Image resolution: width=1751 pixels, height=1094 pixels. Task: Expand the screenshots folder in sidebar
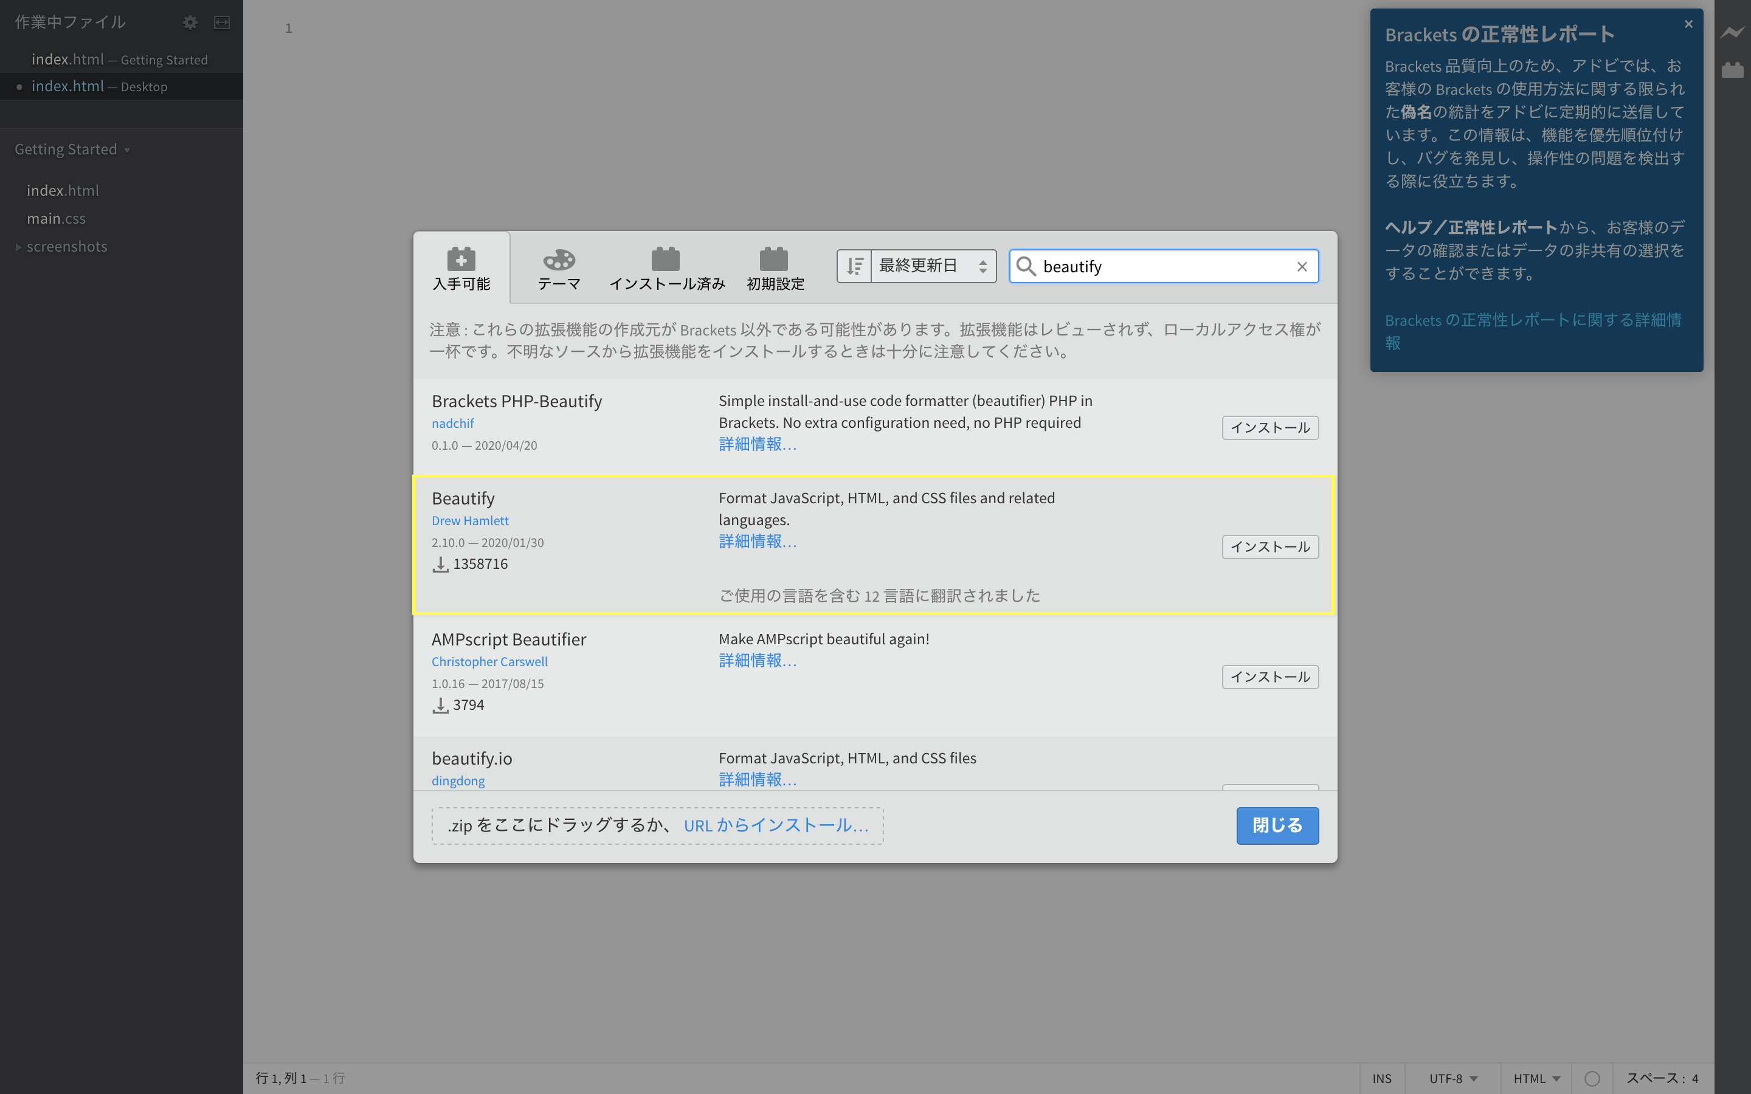(18, 246)
